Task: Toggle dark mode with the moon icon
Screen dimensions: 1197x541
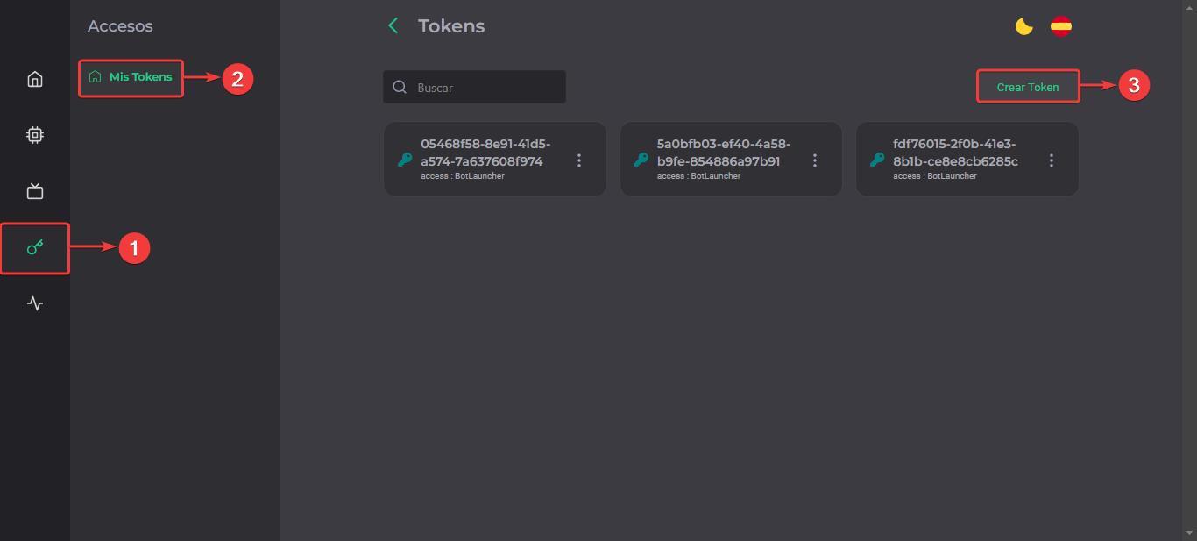Action: point(1023,26)
